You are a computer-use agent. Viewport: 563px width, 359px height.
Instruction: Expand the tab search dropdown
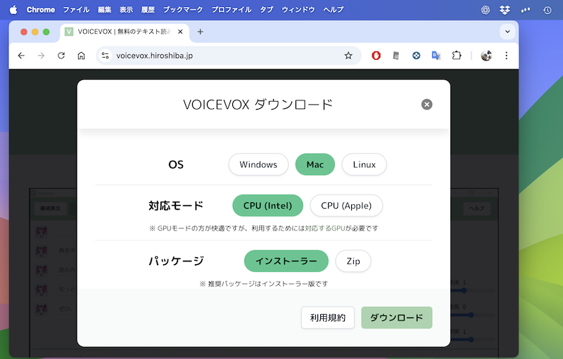coord(507,32)
